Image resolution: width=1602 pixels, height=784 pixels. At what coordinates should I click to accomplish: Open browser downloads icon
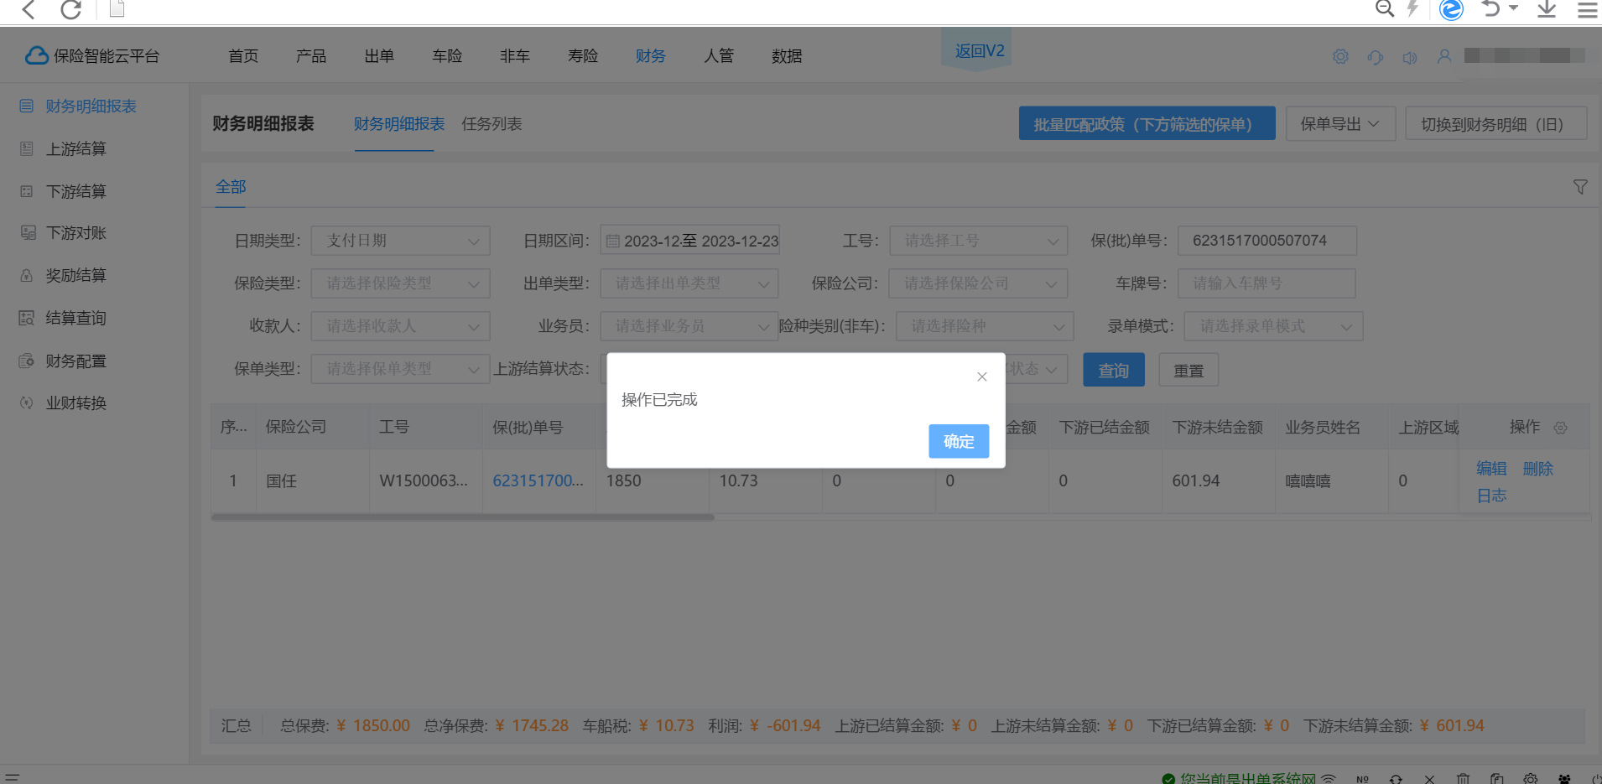(1547, 8)
